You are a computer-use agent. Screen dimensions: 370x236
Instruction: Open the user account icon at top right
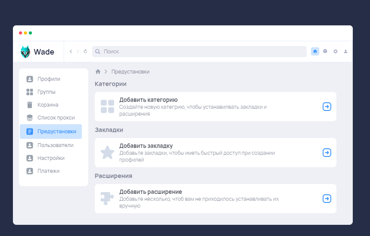coord(345,51)
